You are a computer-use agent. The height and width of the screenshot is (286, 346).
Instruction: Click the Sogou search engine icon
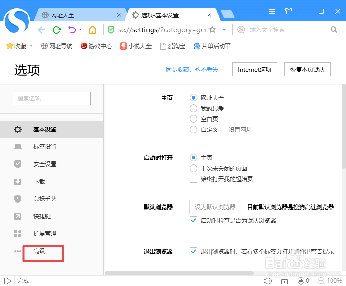[x=241, y=29]
